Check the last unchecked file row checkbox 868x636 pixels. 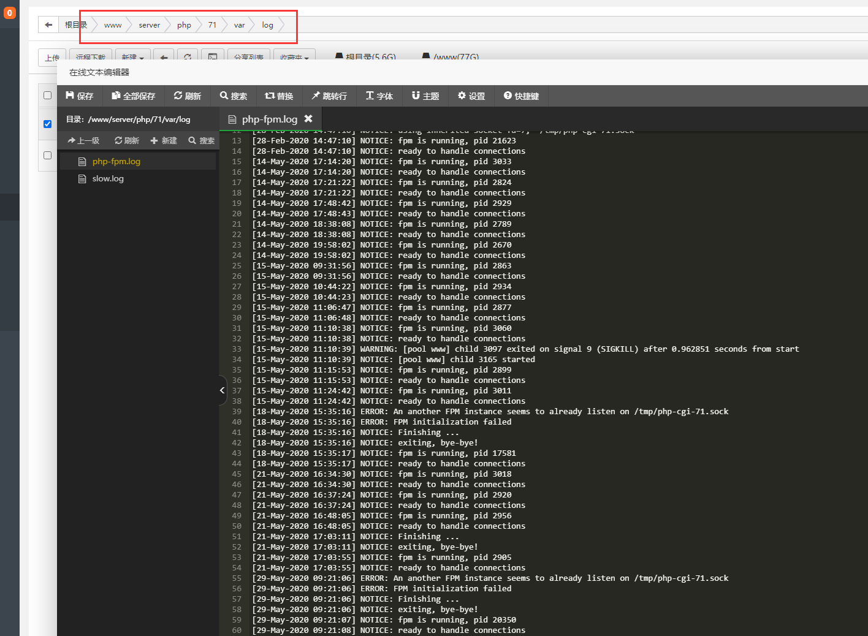click(x=47, y=155)
